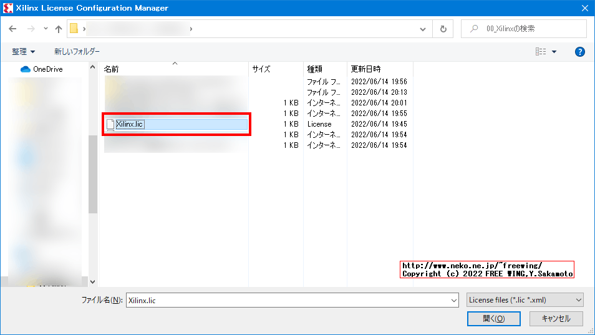Click the Xilinx.lic file icon
The width and height of the screenshot is (595, 335).
[110, 124]
